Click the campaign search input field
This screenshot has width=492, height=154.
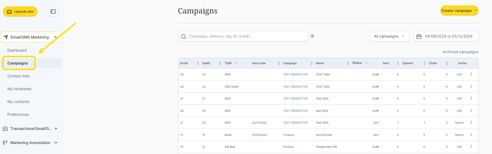[247, 36]
